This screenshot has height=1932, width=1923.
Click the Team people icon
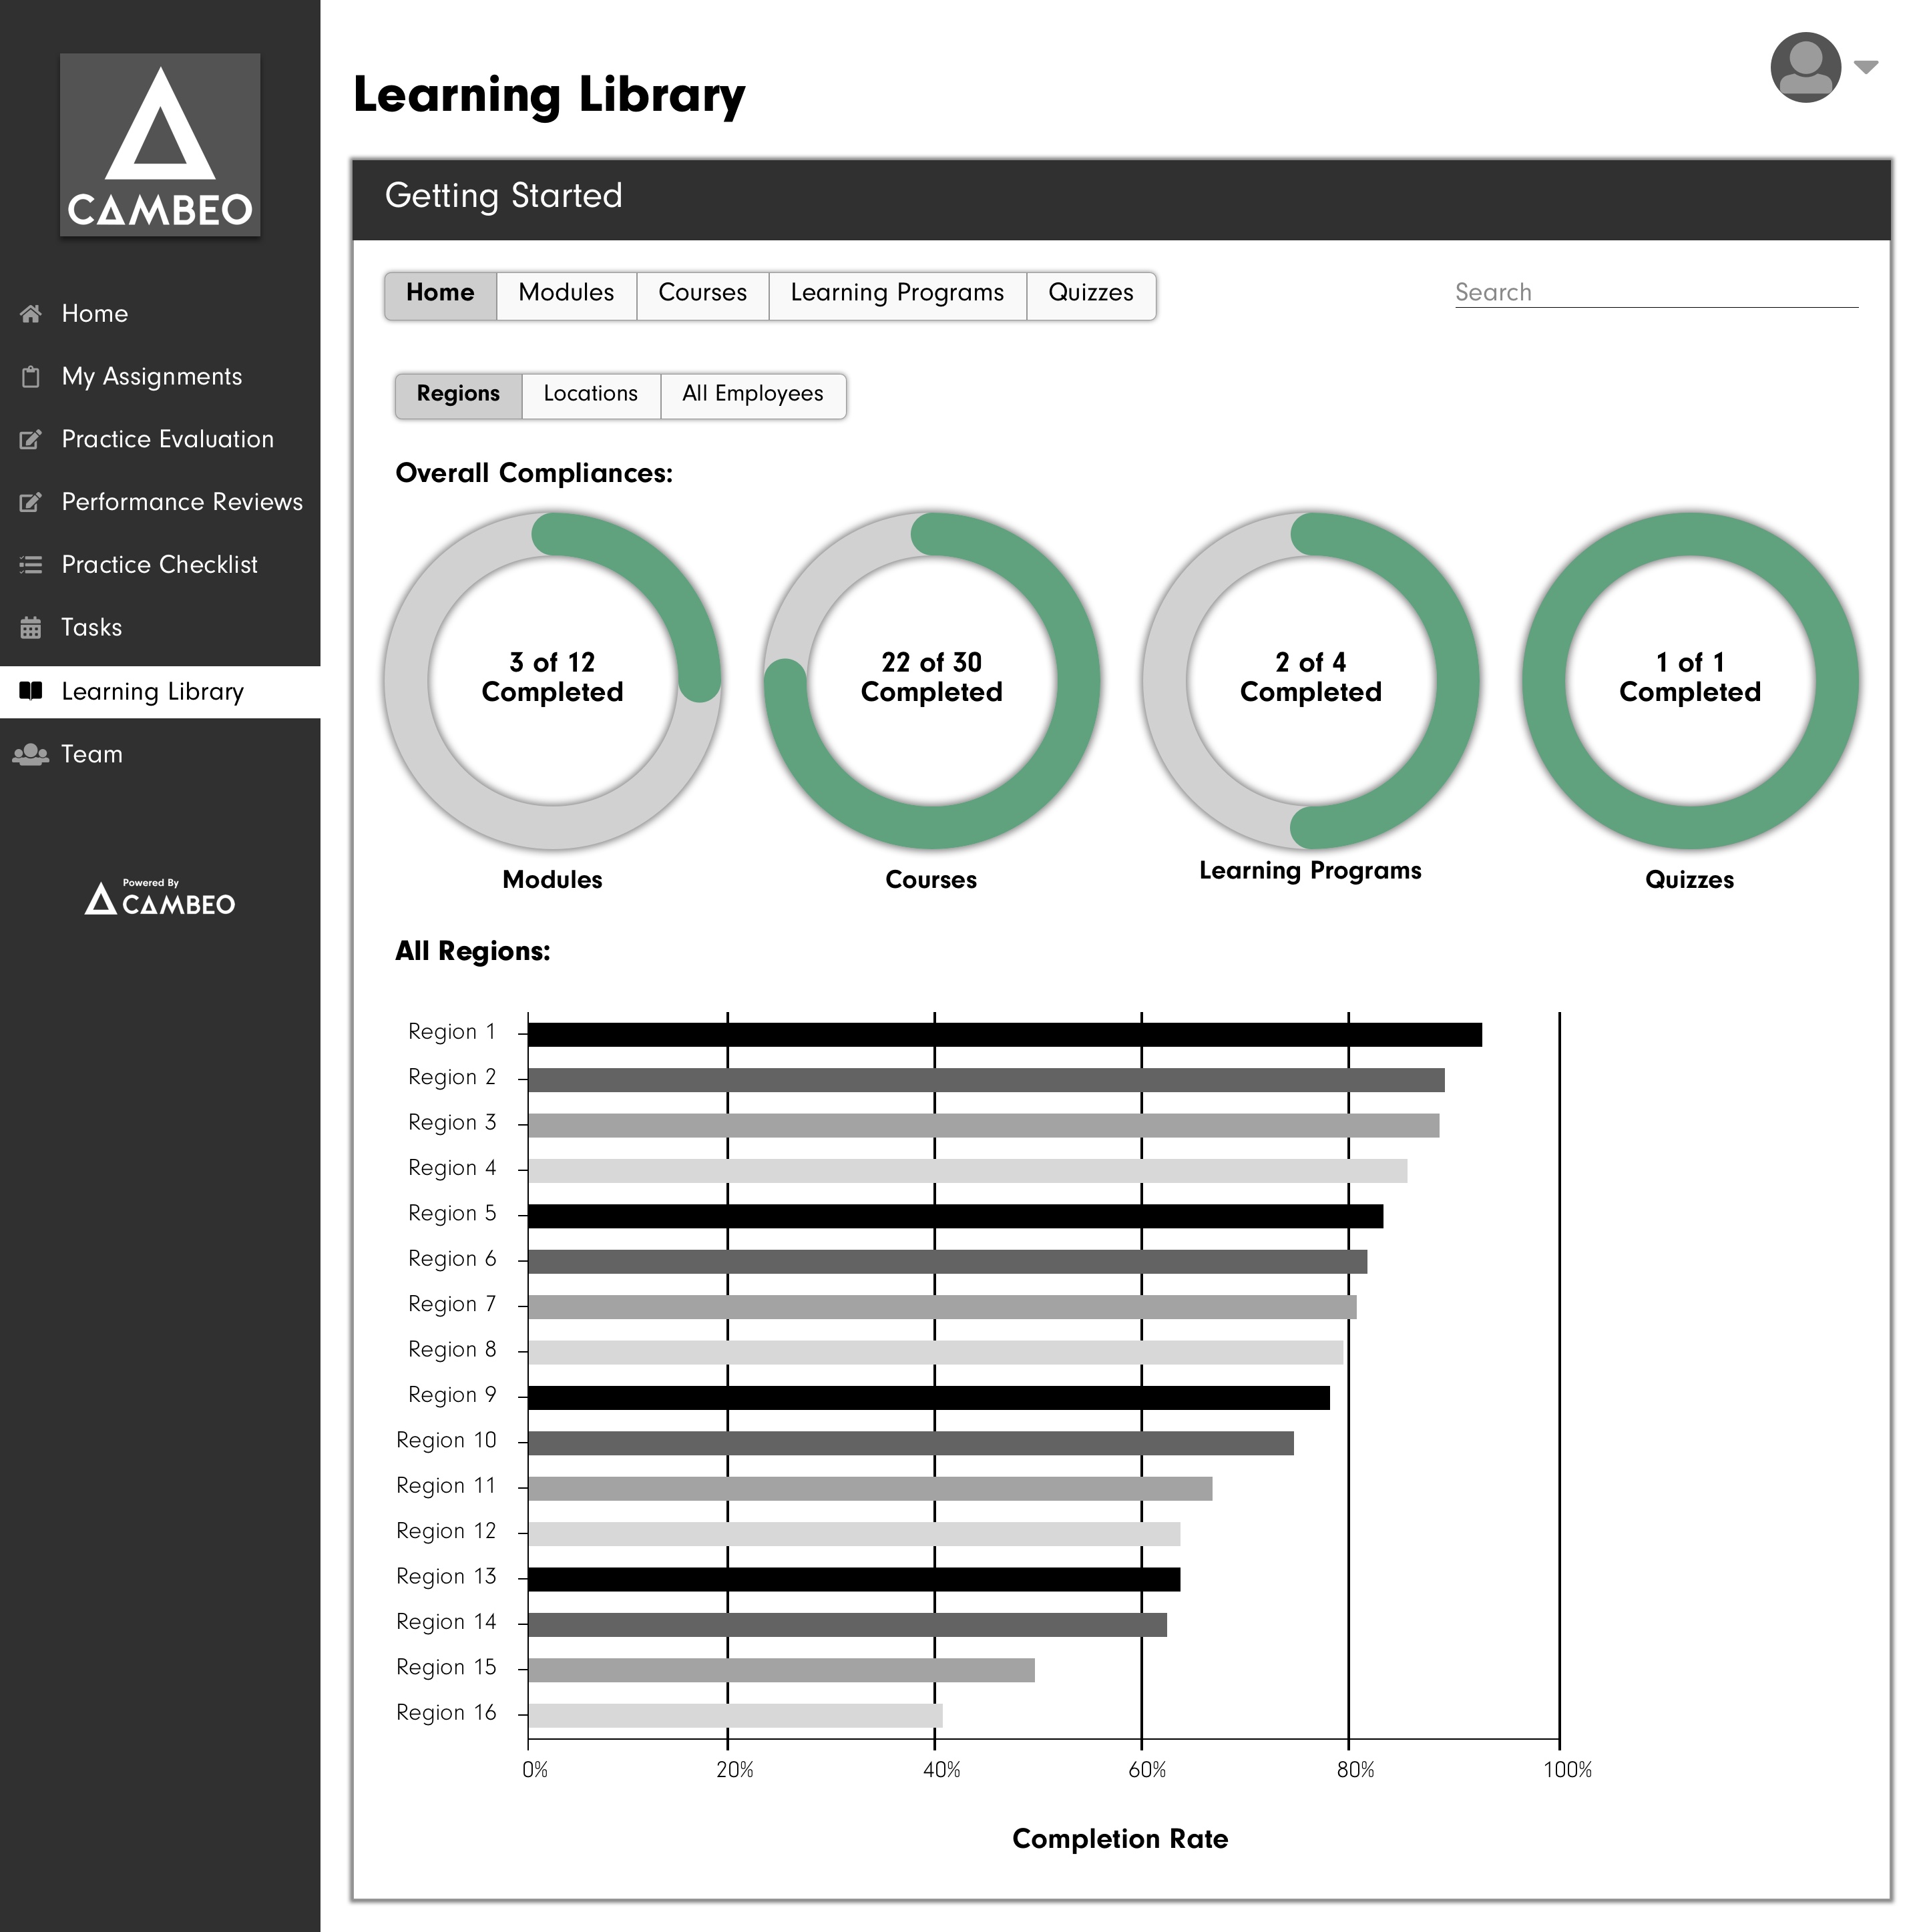[x=31, y=754]
